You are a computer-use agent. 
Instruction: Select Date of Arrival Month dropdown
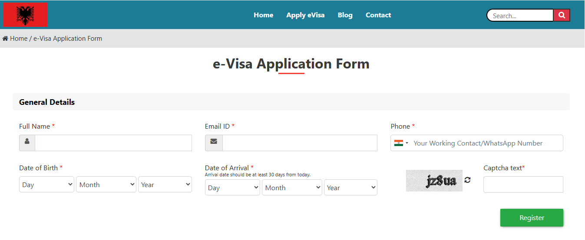(x=292, y=188)
